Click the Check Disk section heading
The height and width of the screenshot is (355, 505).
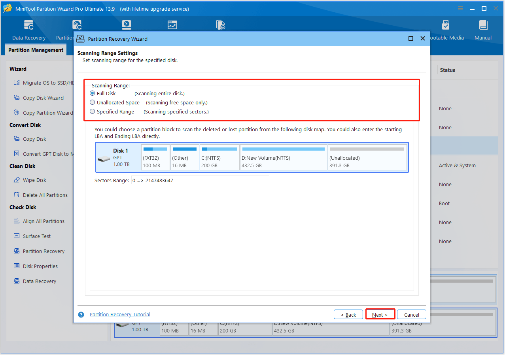pos(23,207)
